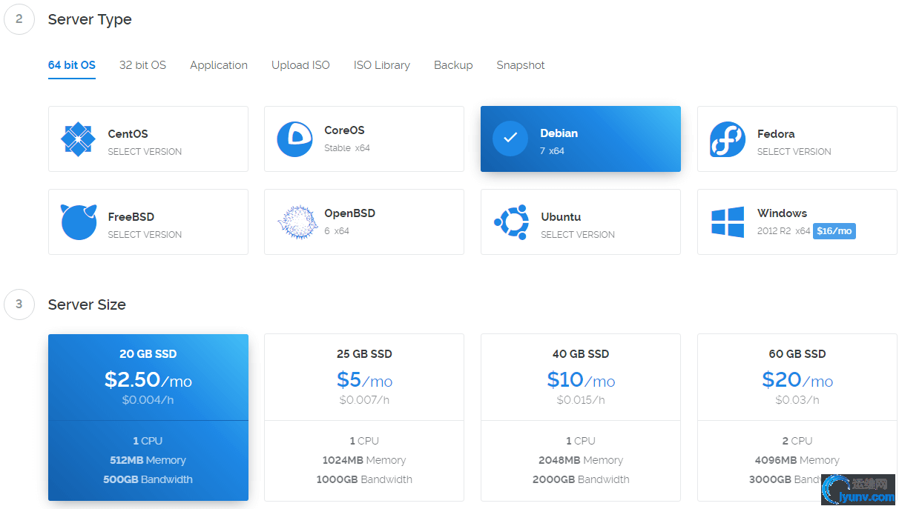Open the Application tab

click(x=219, y=65)
